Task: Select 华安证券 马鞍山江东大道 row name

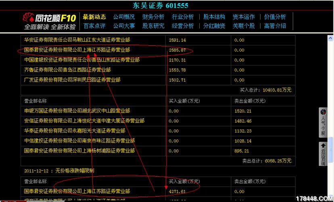Action: [x=77, y=40]
